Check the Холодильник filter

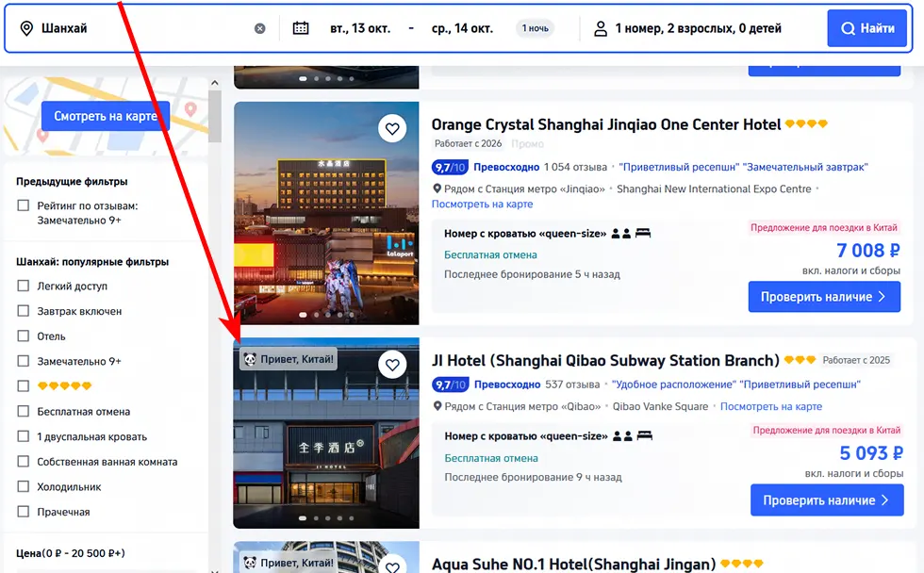coord(23,486)
